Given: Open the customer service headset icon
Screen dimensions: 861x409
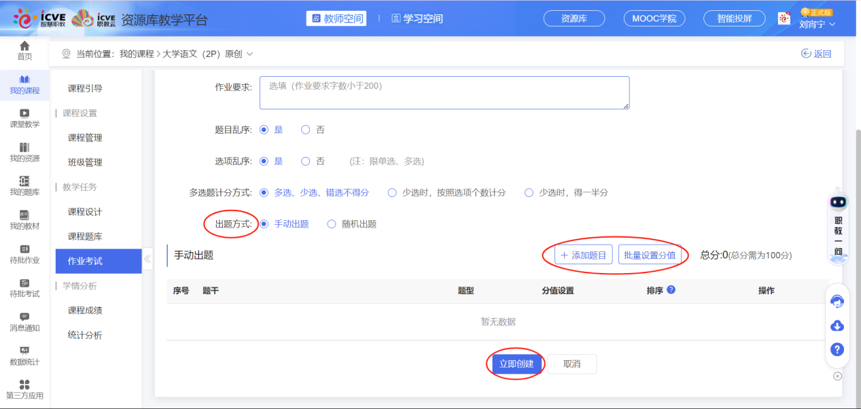Looking at the screenshot, I should click(x=837, y=302).
